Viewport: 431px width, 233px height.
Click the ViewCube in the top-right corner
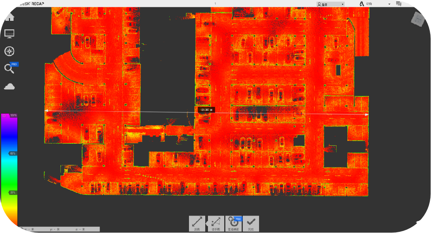418,19
